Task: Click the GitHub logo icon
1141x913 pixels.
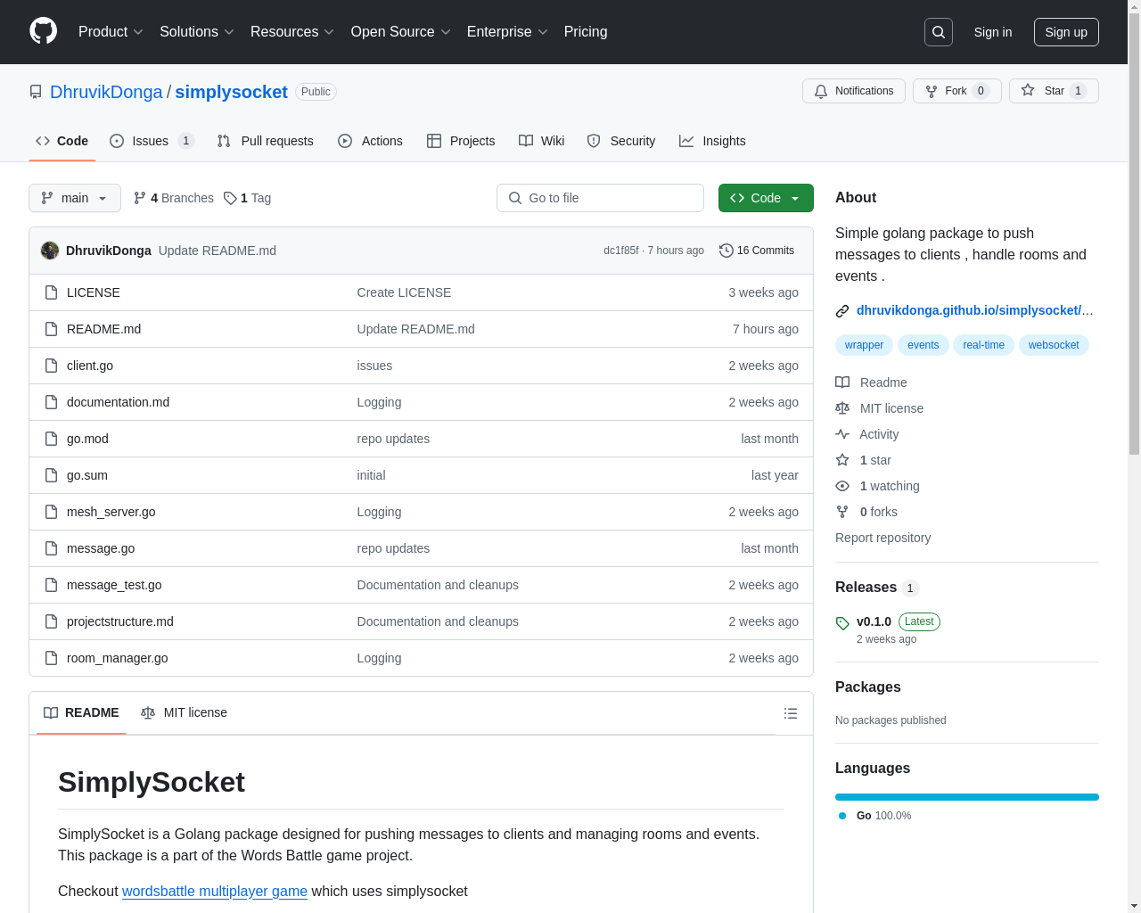Action: [x=44, y=31]
